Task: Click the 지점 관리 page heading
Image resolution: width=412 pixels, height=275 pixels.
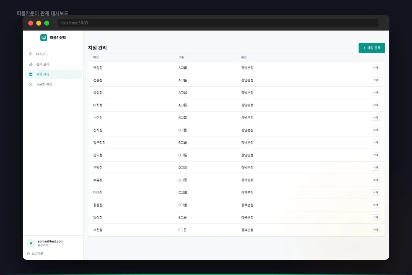Action: tap(97, 48)
